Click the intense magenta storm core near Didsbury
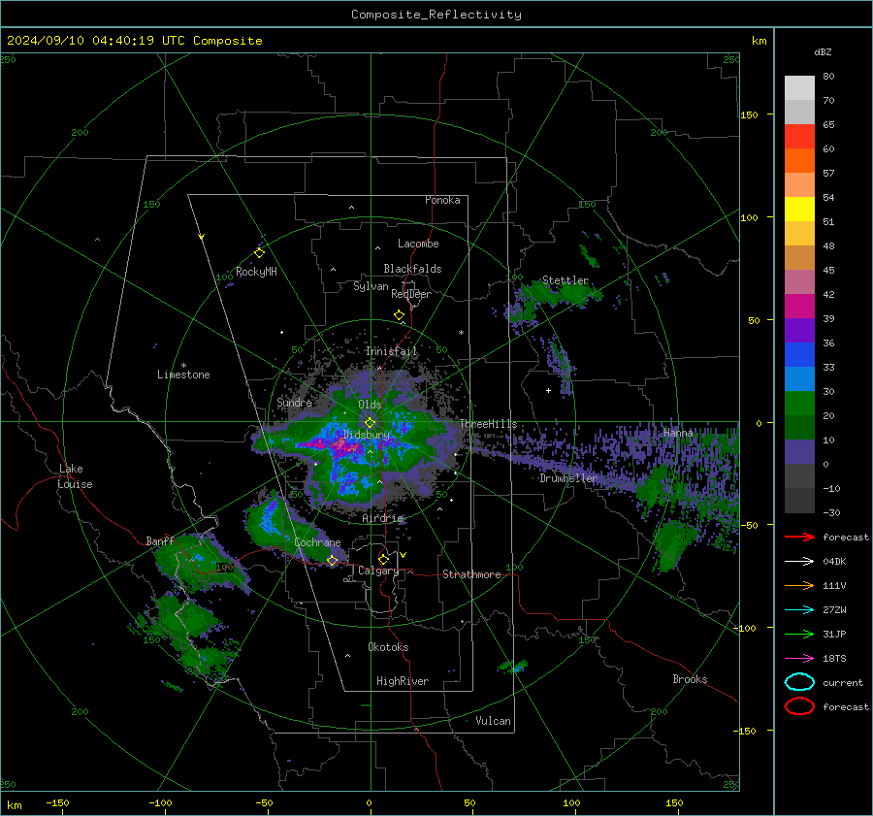The width and height of the screenshot is (873, 816). coord(340,445)
